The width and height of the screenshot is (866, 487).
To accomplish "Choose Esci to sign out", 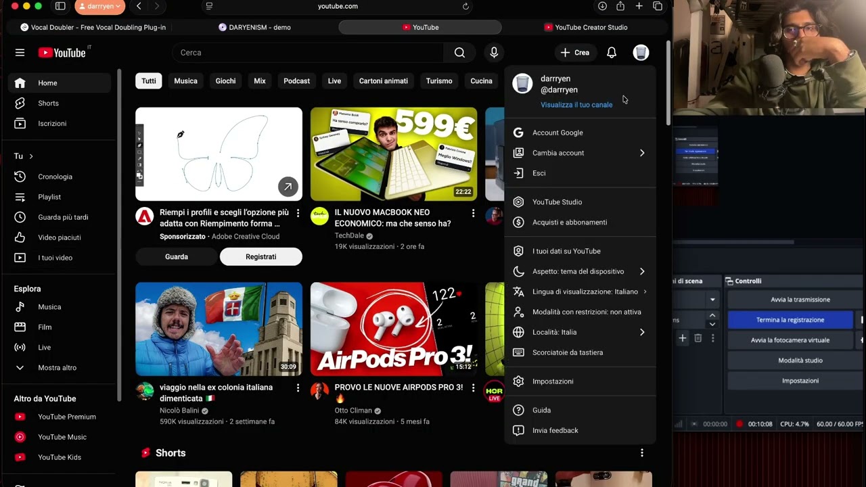I will (x=580, y=173).
